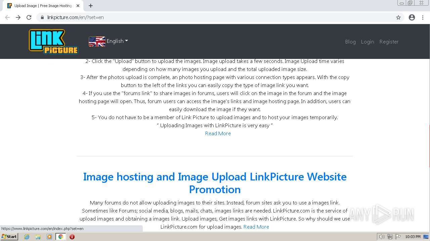Click the step 5 membership sentence

click(215, 117)
